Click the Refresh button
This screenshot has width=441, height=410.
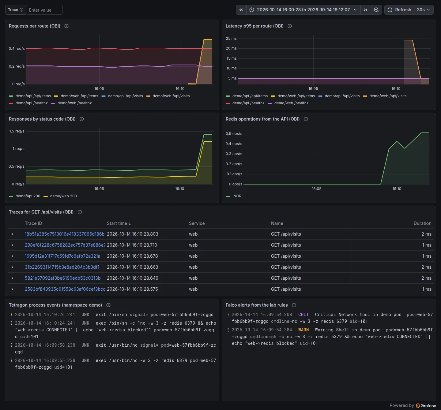click(400, 10)
